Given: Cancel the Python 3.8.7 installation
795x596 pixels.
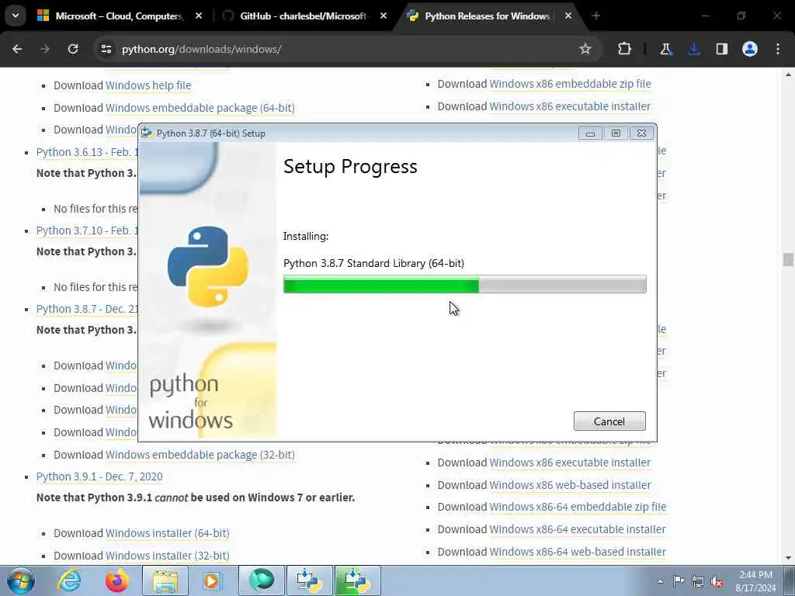Looking at the screenshot, I should point(609,421).
